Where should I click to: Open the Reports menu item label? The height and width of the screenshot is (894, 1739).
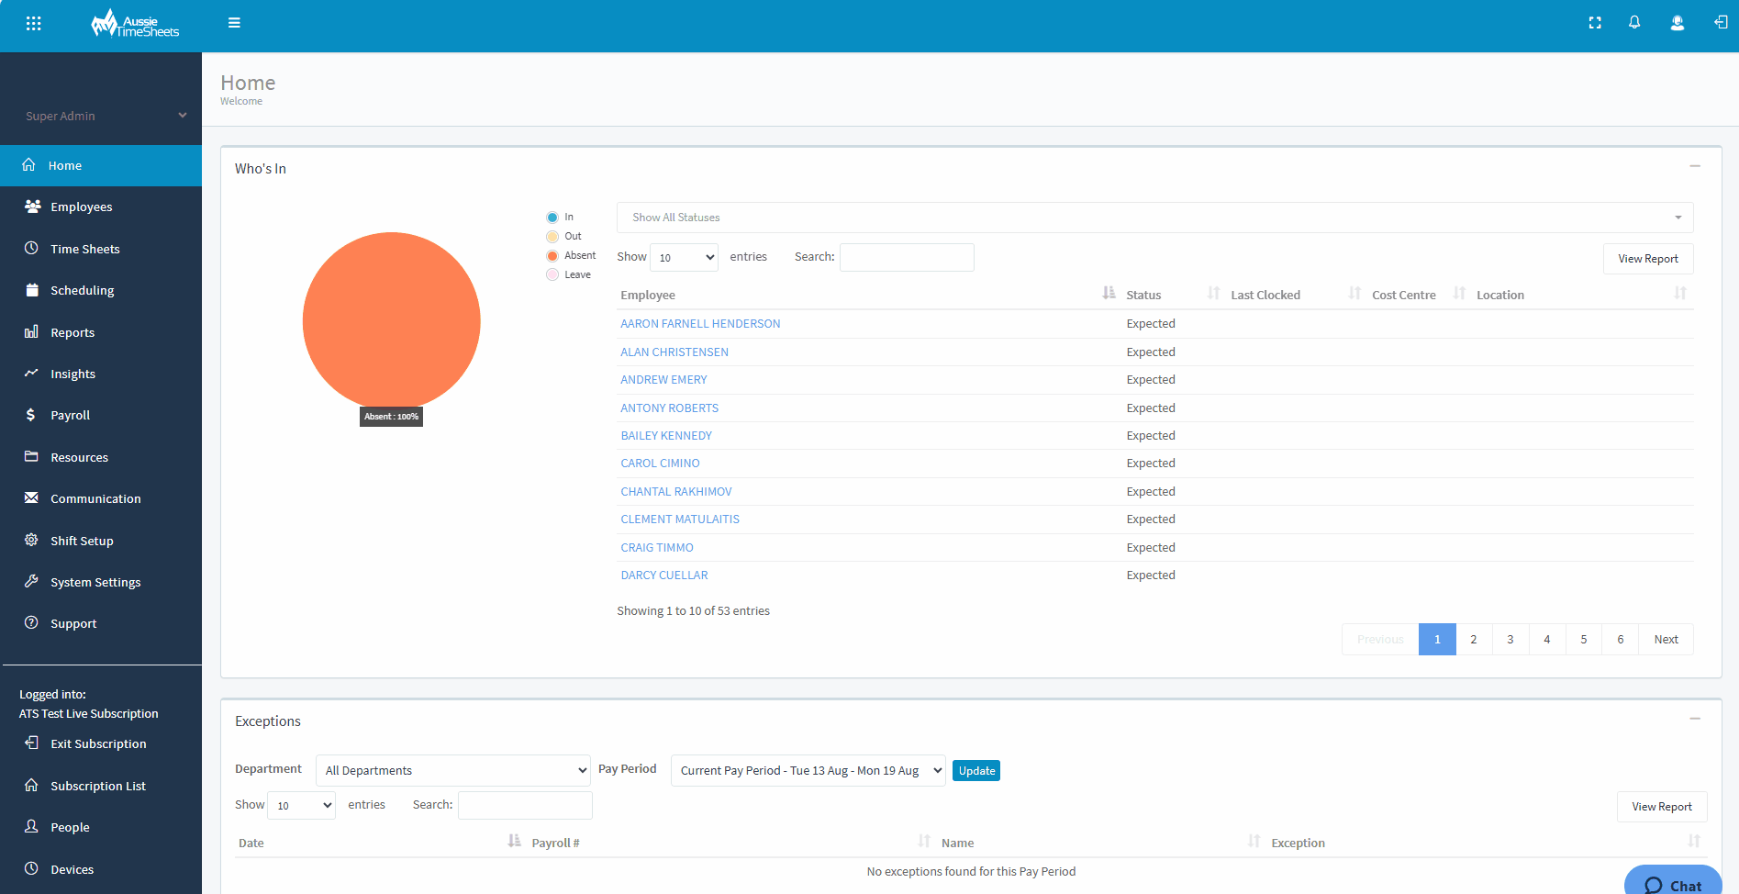[72, 332]
